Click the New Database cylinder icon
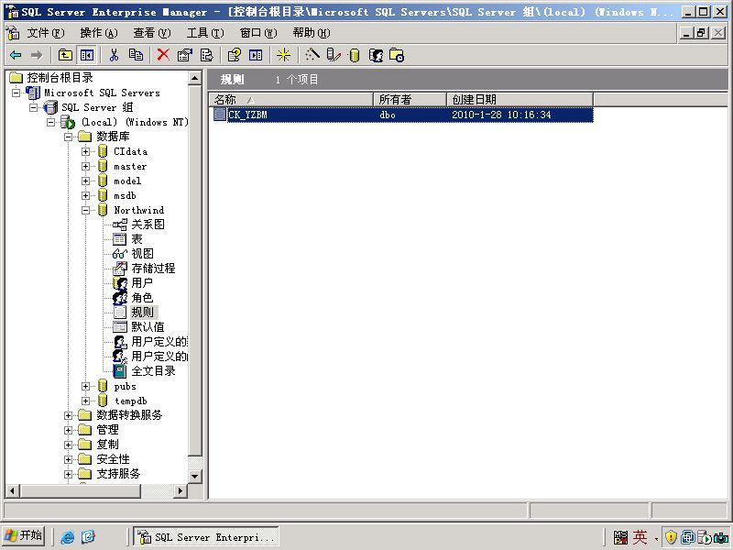This screenshot has height=550, width=733. (355, 55)
